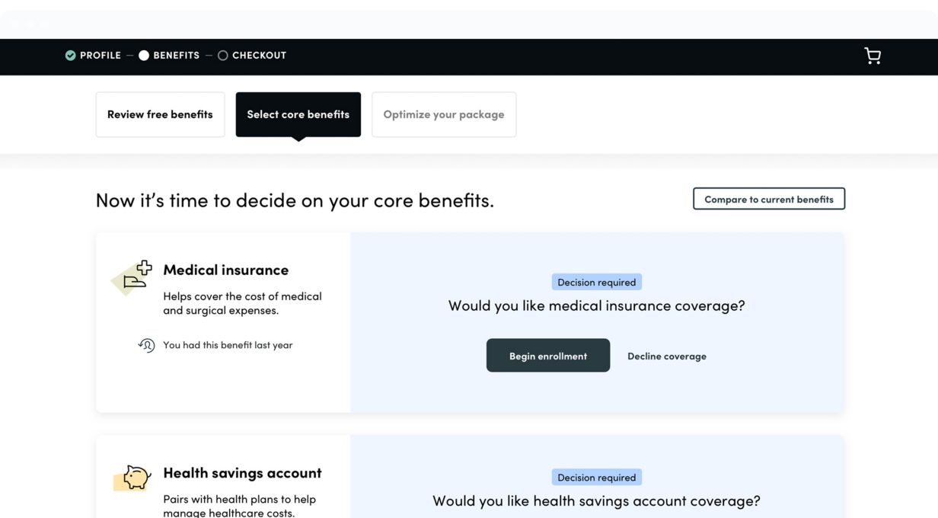Jump to the Checkout step

[259, 56]
